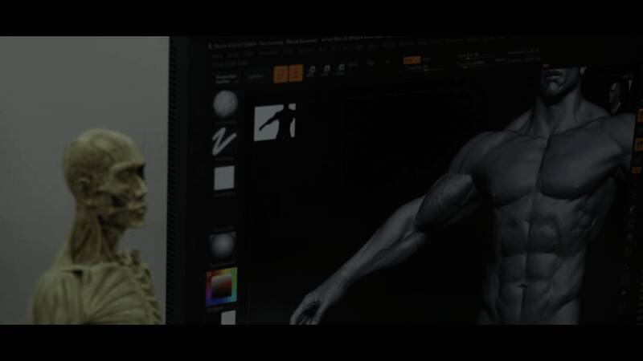Toggle the orange Edit mode button
Screen dimensions: 643x361
pyautogui.click(x=281, y=74)
